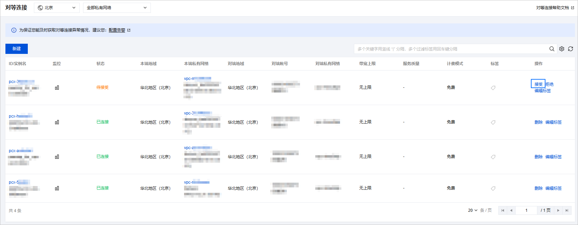Viewport: 578px width, 225px height.
Task: Click the tag icon in second row
Action: click(x=493, y=122)
